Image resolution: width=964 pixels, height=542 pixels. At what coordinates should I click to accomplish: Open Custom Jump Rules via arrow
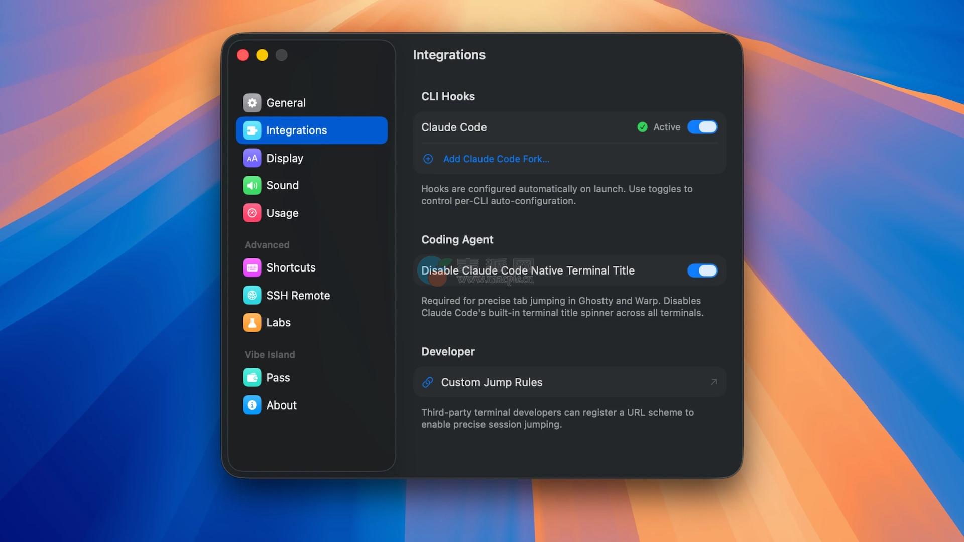pos(713,382)
